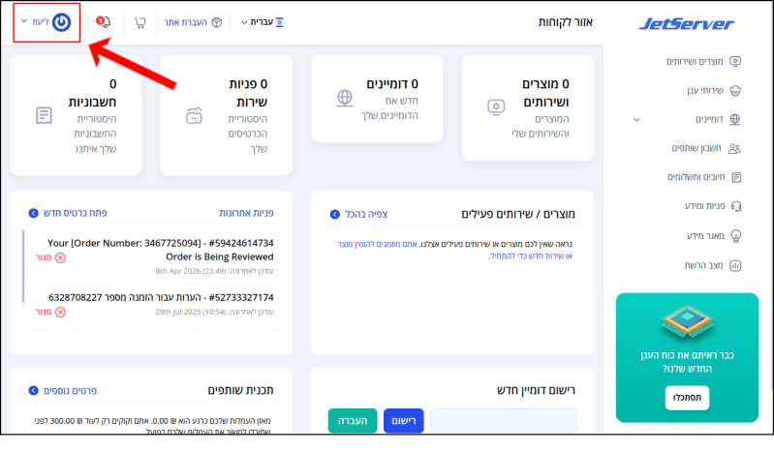Open the עברית language dropdown
Viewport: 774px width, 452px height.
pyautogui.click(x=263, y=22)
